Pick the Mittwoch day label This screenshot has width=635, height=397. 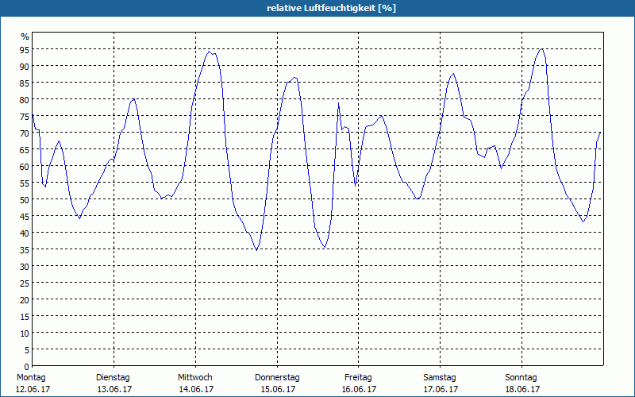[195, 377]
